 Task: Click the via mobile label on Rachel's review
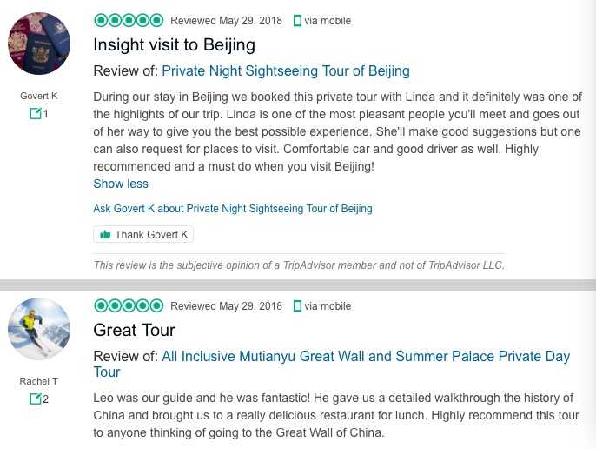coord(328,306)
